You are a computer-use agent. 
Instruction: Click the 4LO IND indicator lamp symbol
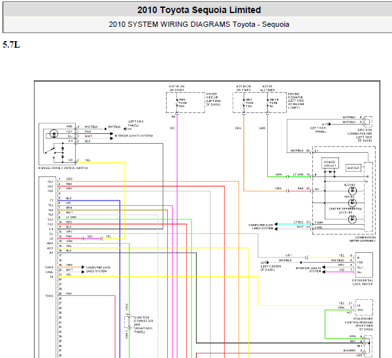point(353,191)
